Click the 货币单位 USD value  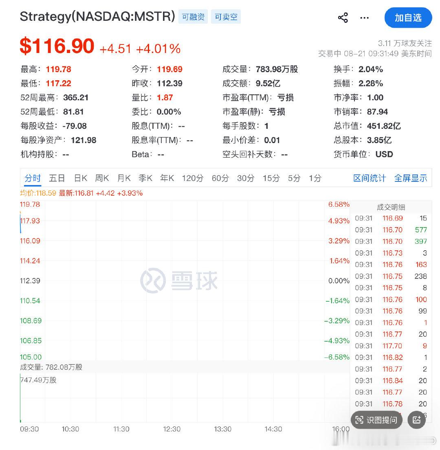point(384,154)
